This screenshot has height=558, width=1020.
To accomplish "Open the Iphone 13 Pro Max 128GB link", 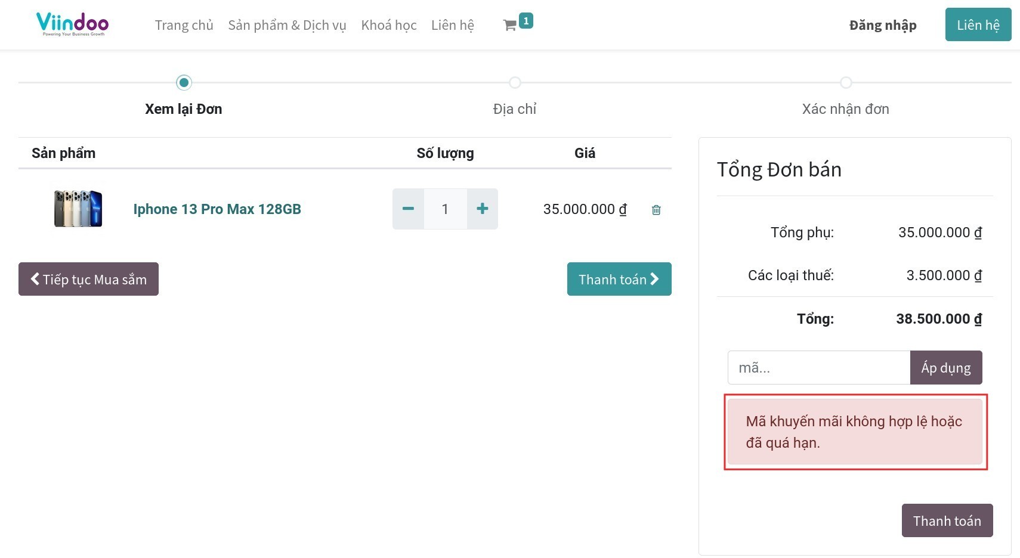I will tap(217, 209).
